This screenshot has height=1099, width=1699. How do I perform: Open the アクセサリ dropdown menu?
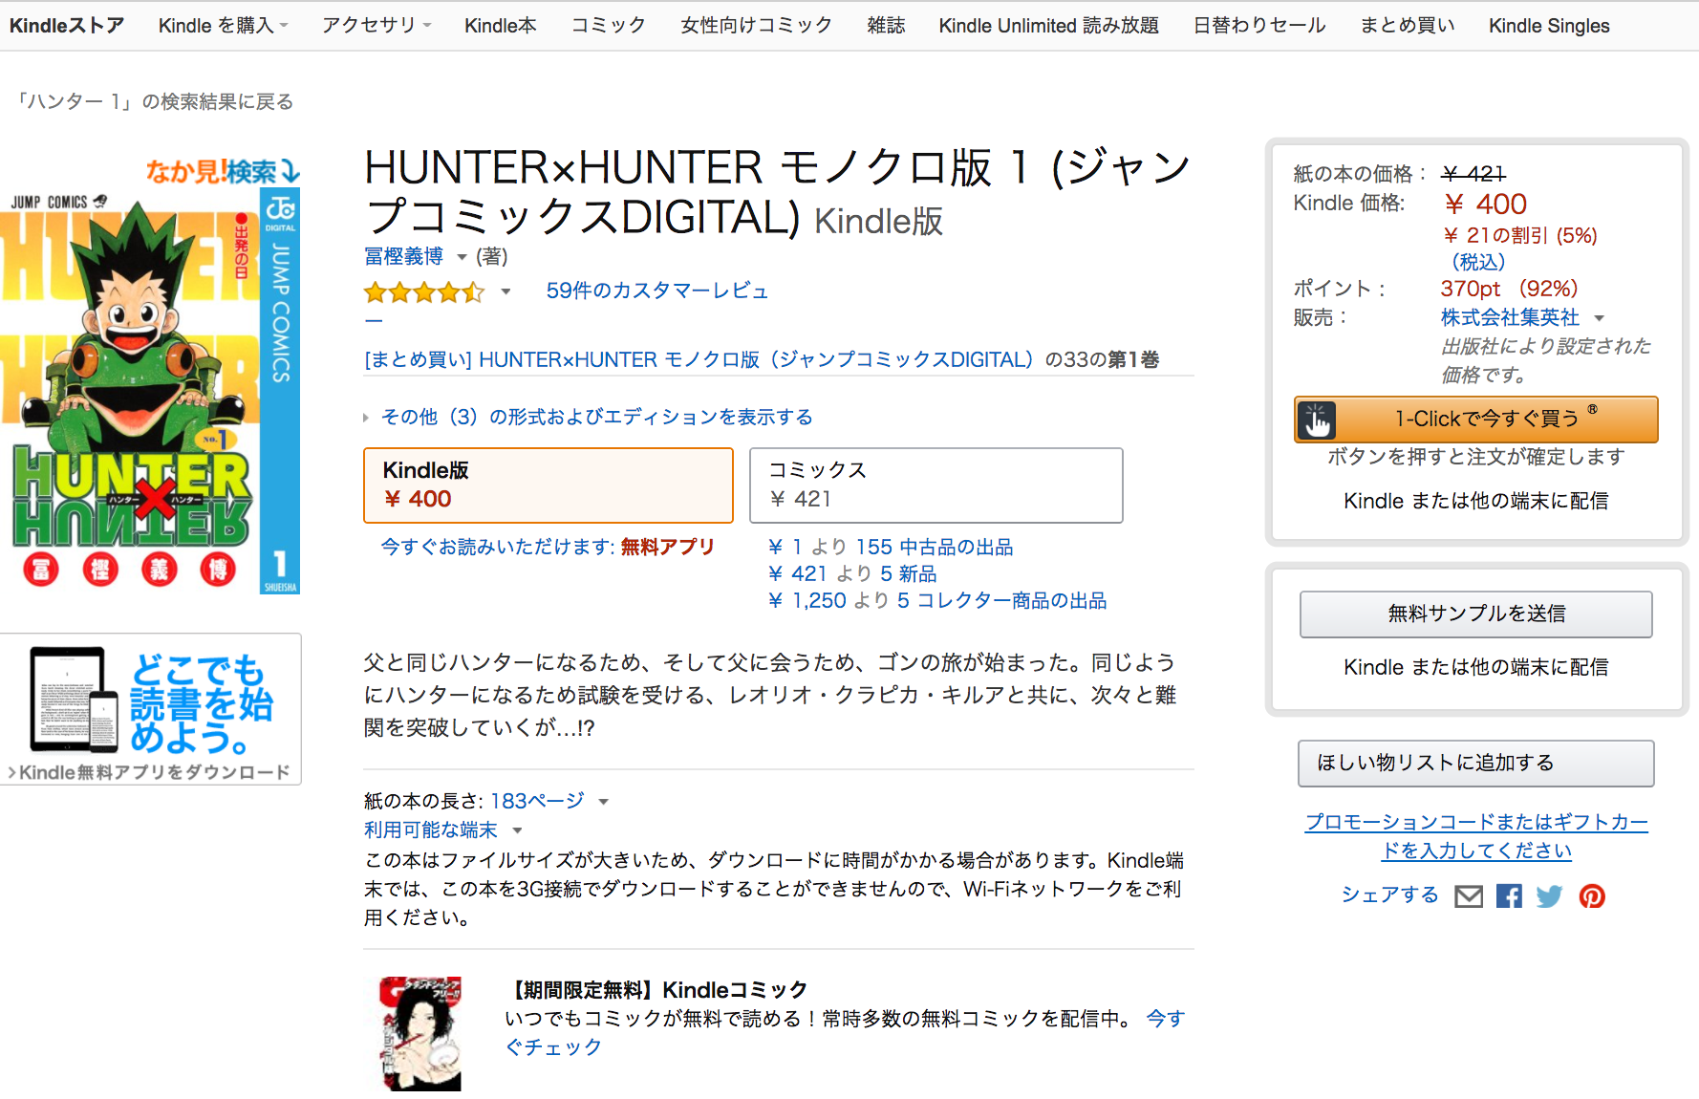pyautogui.click(x=376, y=26)
